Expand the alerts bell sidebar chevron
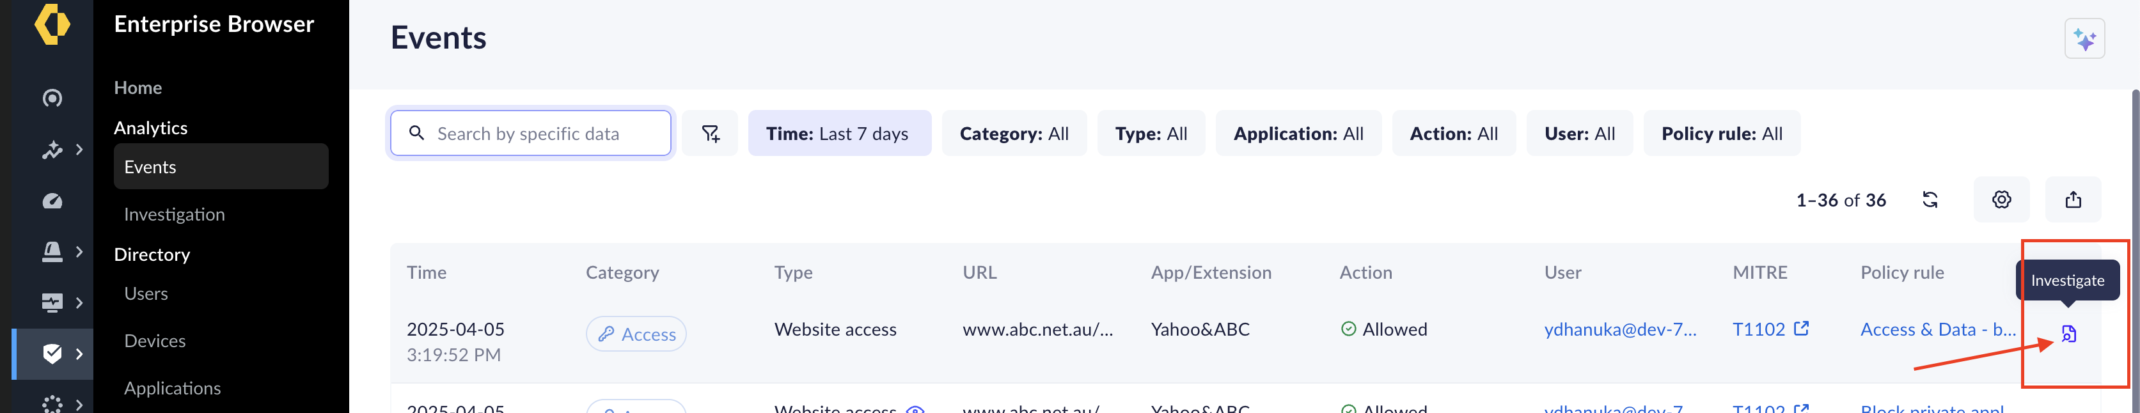 80,251
